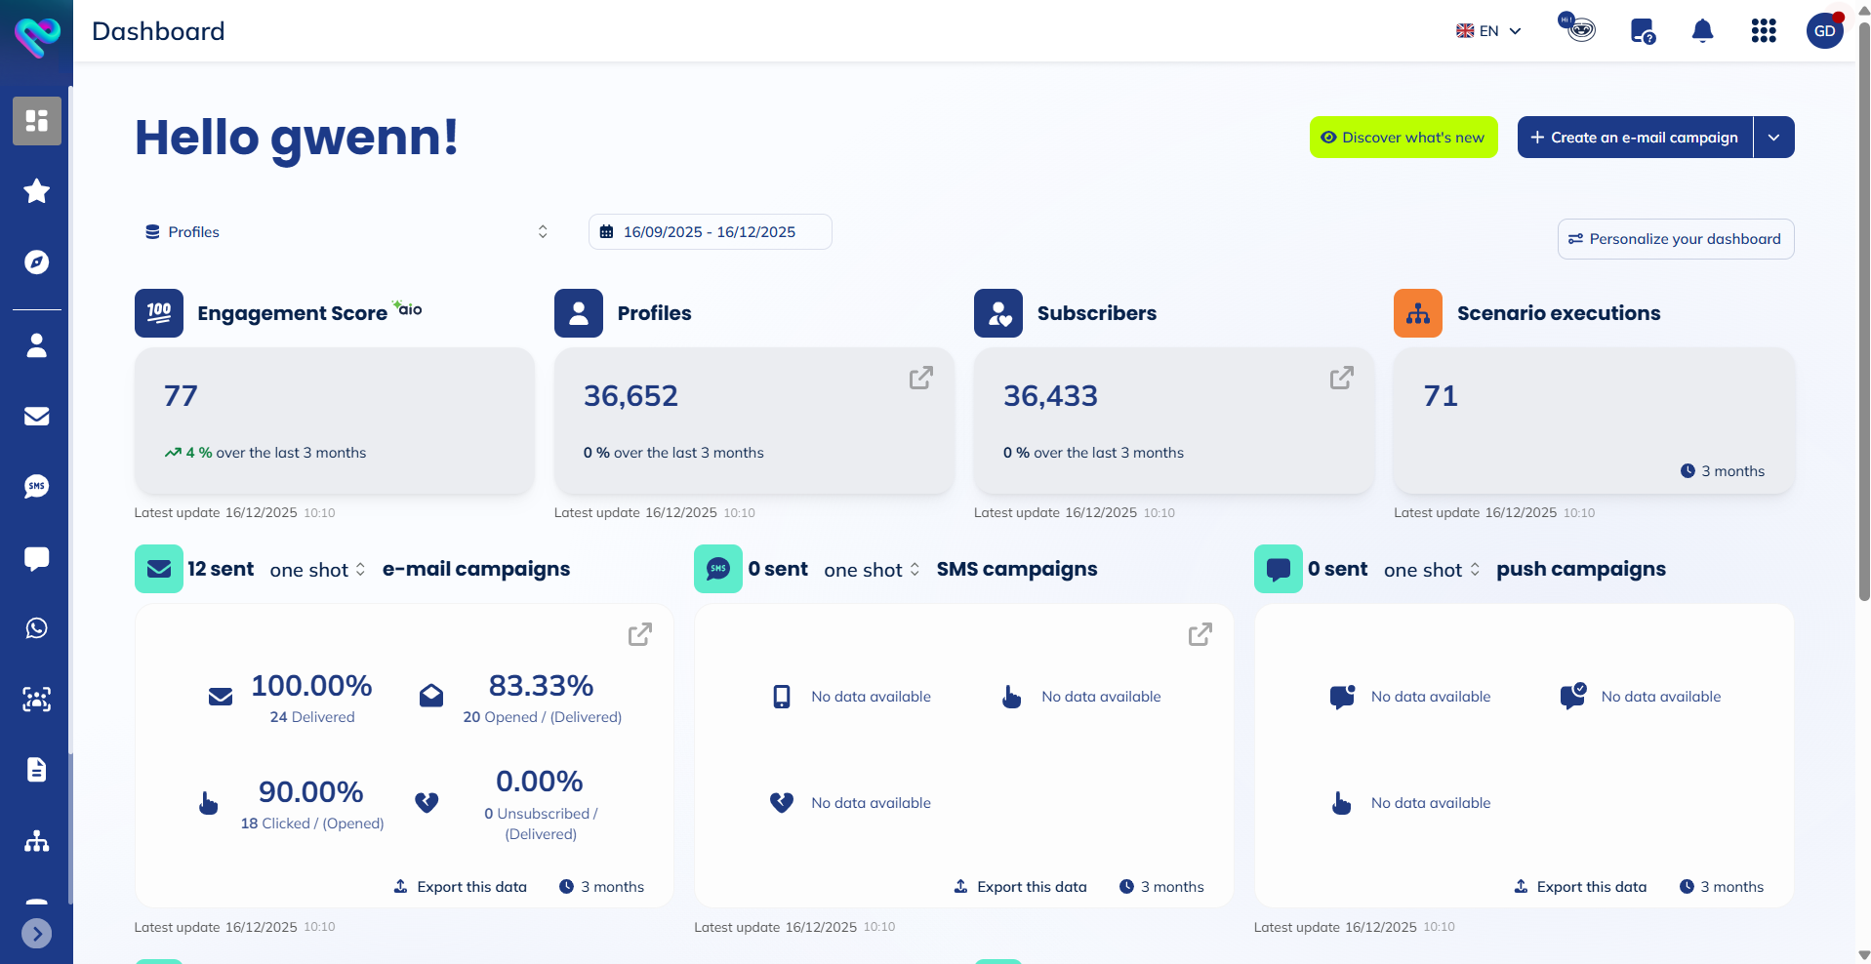Click the help documentation icon
This screenshot has width=1871, height=964.
tap(1641, 30)
